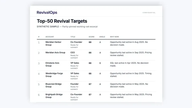Click score 88 for Westbridge Forge Group

90,73
